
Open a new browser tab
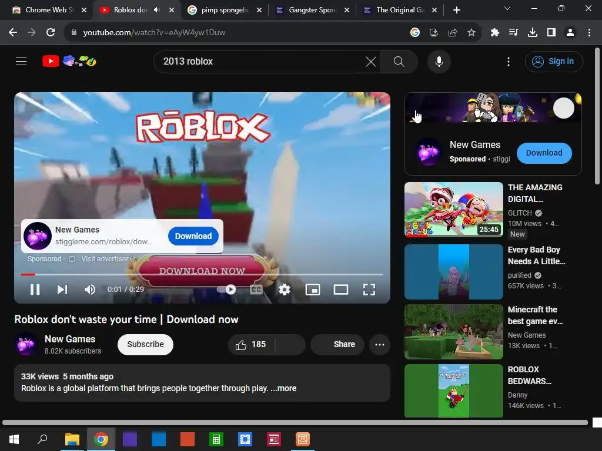[456, 10]
